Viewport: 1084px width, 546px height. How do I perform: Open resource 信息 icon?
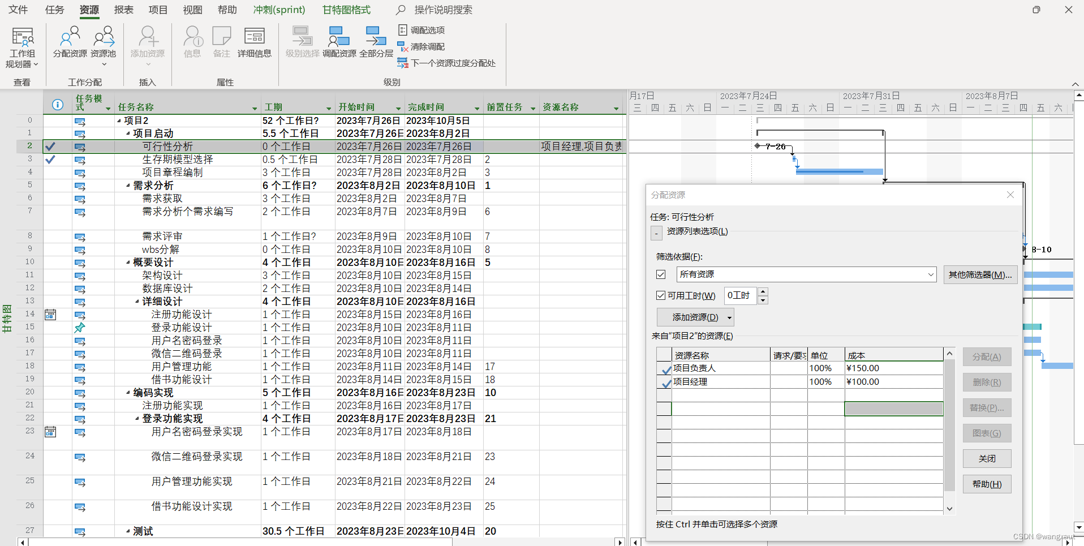click(x=192, y=42)
